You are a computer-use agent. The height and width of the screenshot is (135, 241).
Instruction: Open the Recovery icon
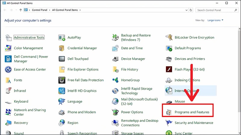tap(8, 123)
